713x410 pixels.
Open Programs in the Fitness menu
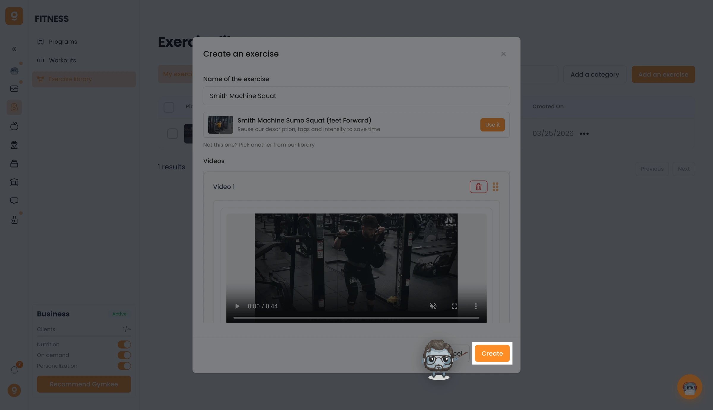click(x=84, y=42)
